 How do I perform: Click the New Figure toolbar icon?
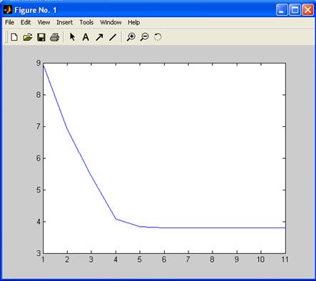[14, 37]
